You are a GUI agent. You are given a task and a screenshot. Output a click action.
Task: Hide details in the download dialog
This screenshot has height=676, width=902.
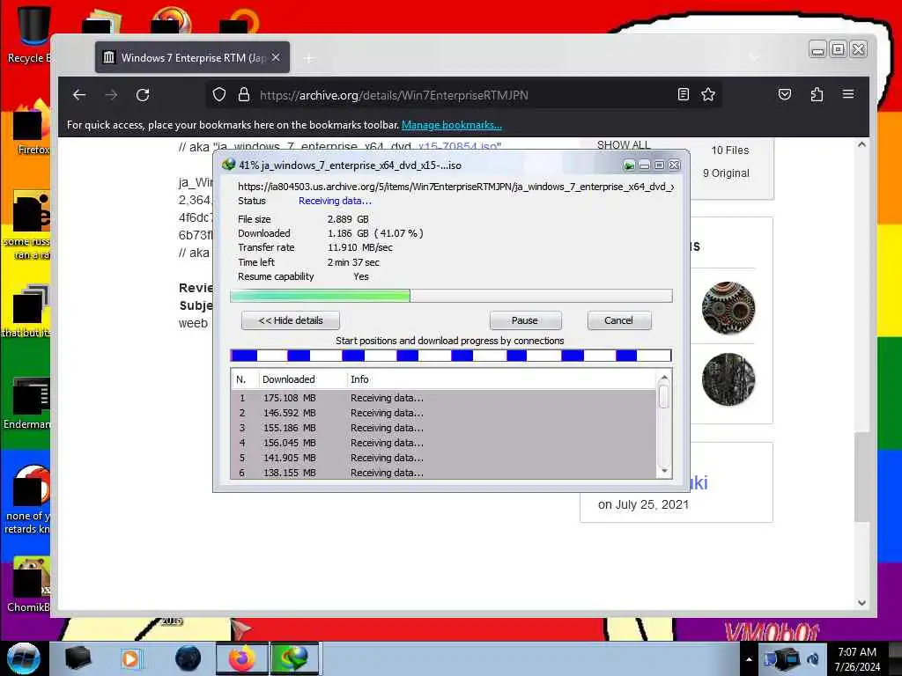[291, 320]
